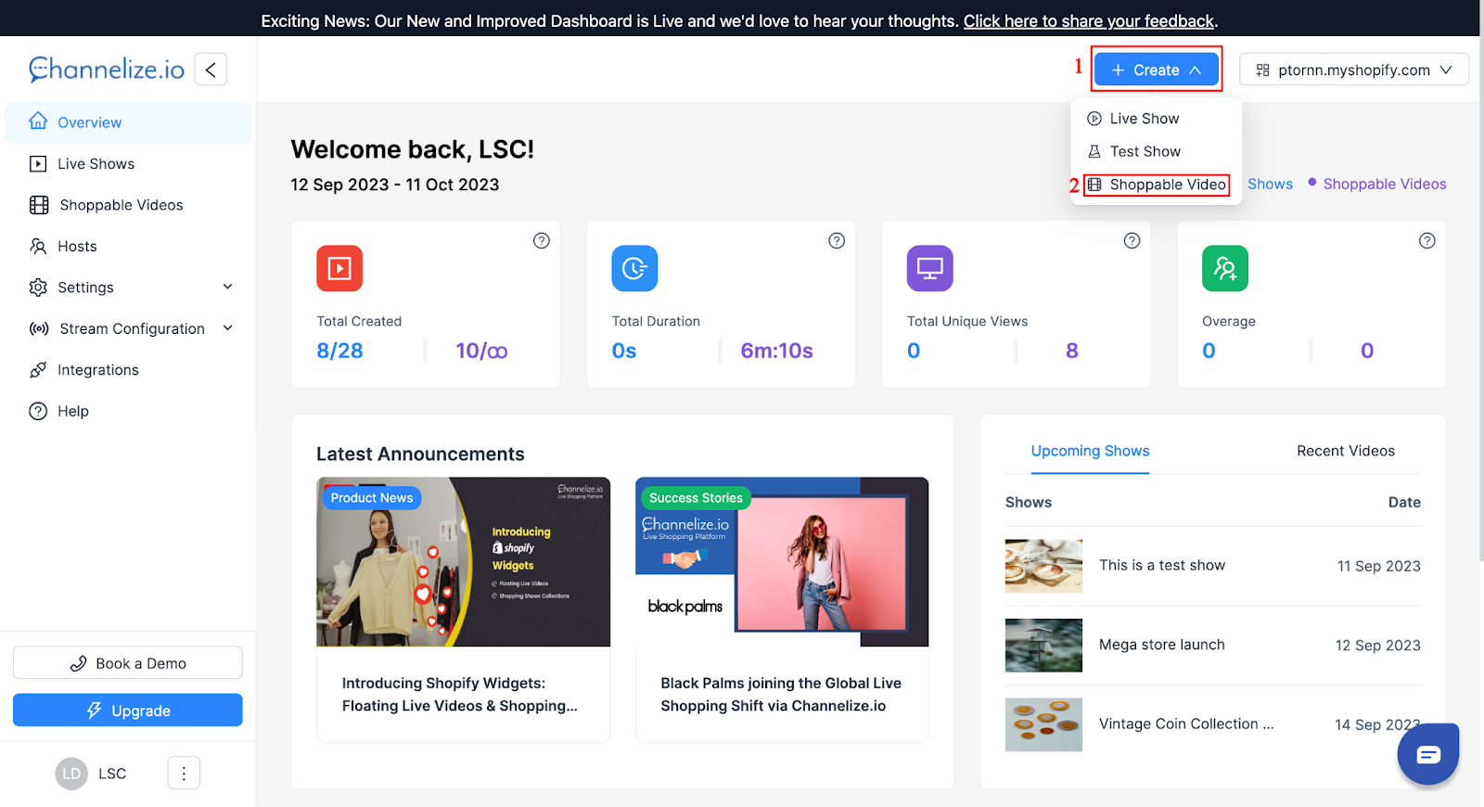Image resolution: width=1484 pixels, height=807 pixels.
Task: Click the Stream Configuration broadcast icon
Action: (x=39, y=328)
